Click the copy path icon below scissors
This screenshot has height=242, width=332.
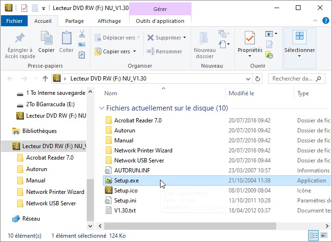click(82, 44)
